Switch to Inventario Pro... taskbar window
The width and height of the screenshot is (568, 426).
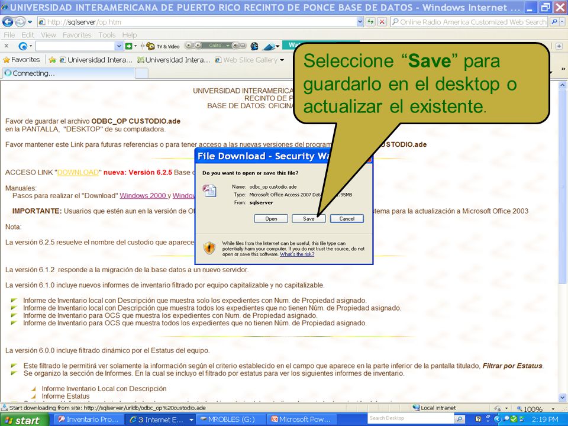click(88, 419)
